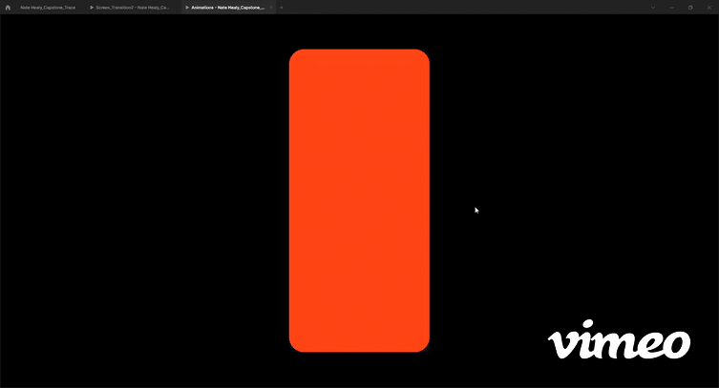Open the Figma home icon

(8, 8)
